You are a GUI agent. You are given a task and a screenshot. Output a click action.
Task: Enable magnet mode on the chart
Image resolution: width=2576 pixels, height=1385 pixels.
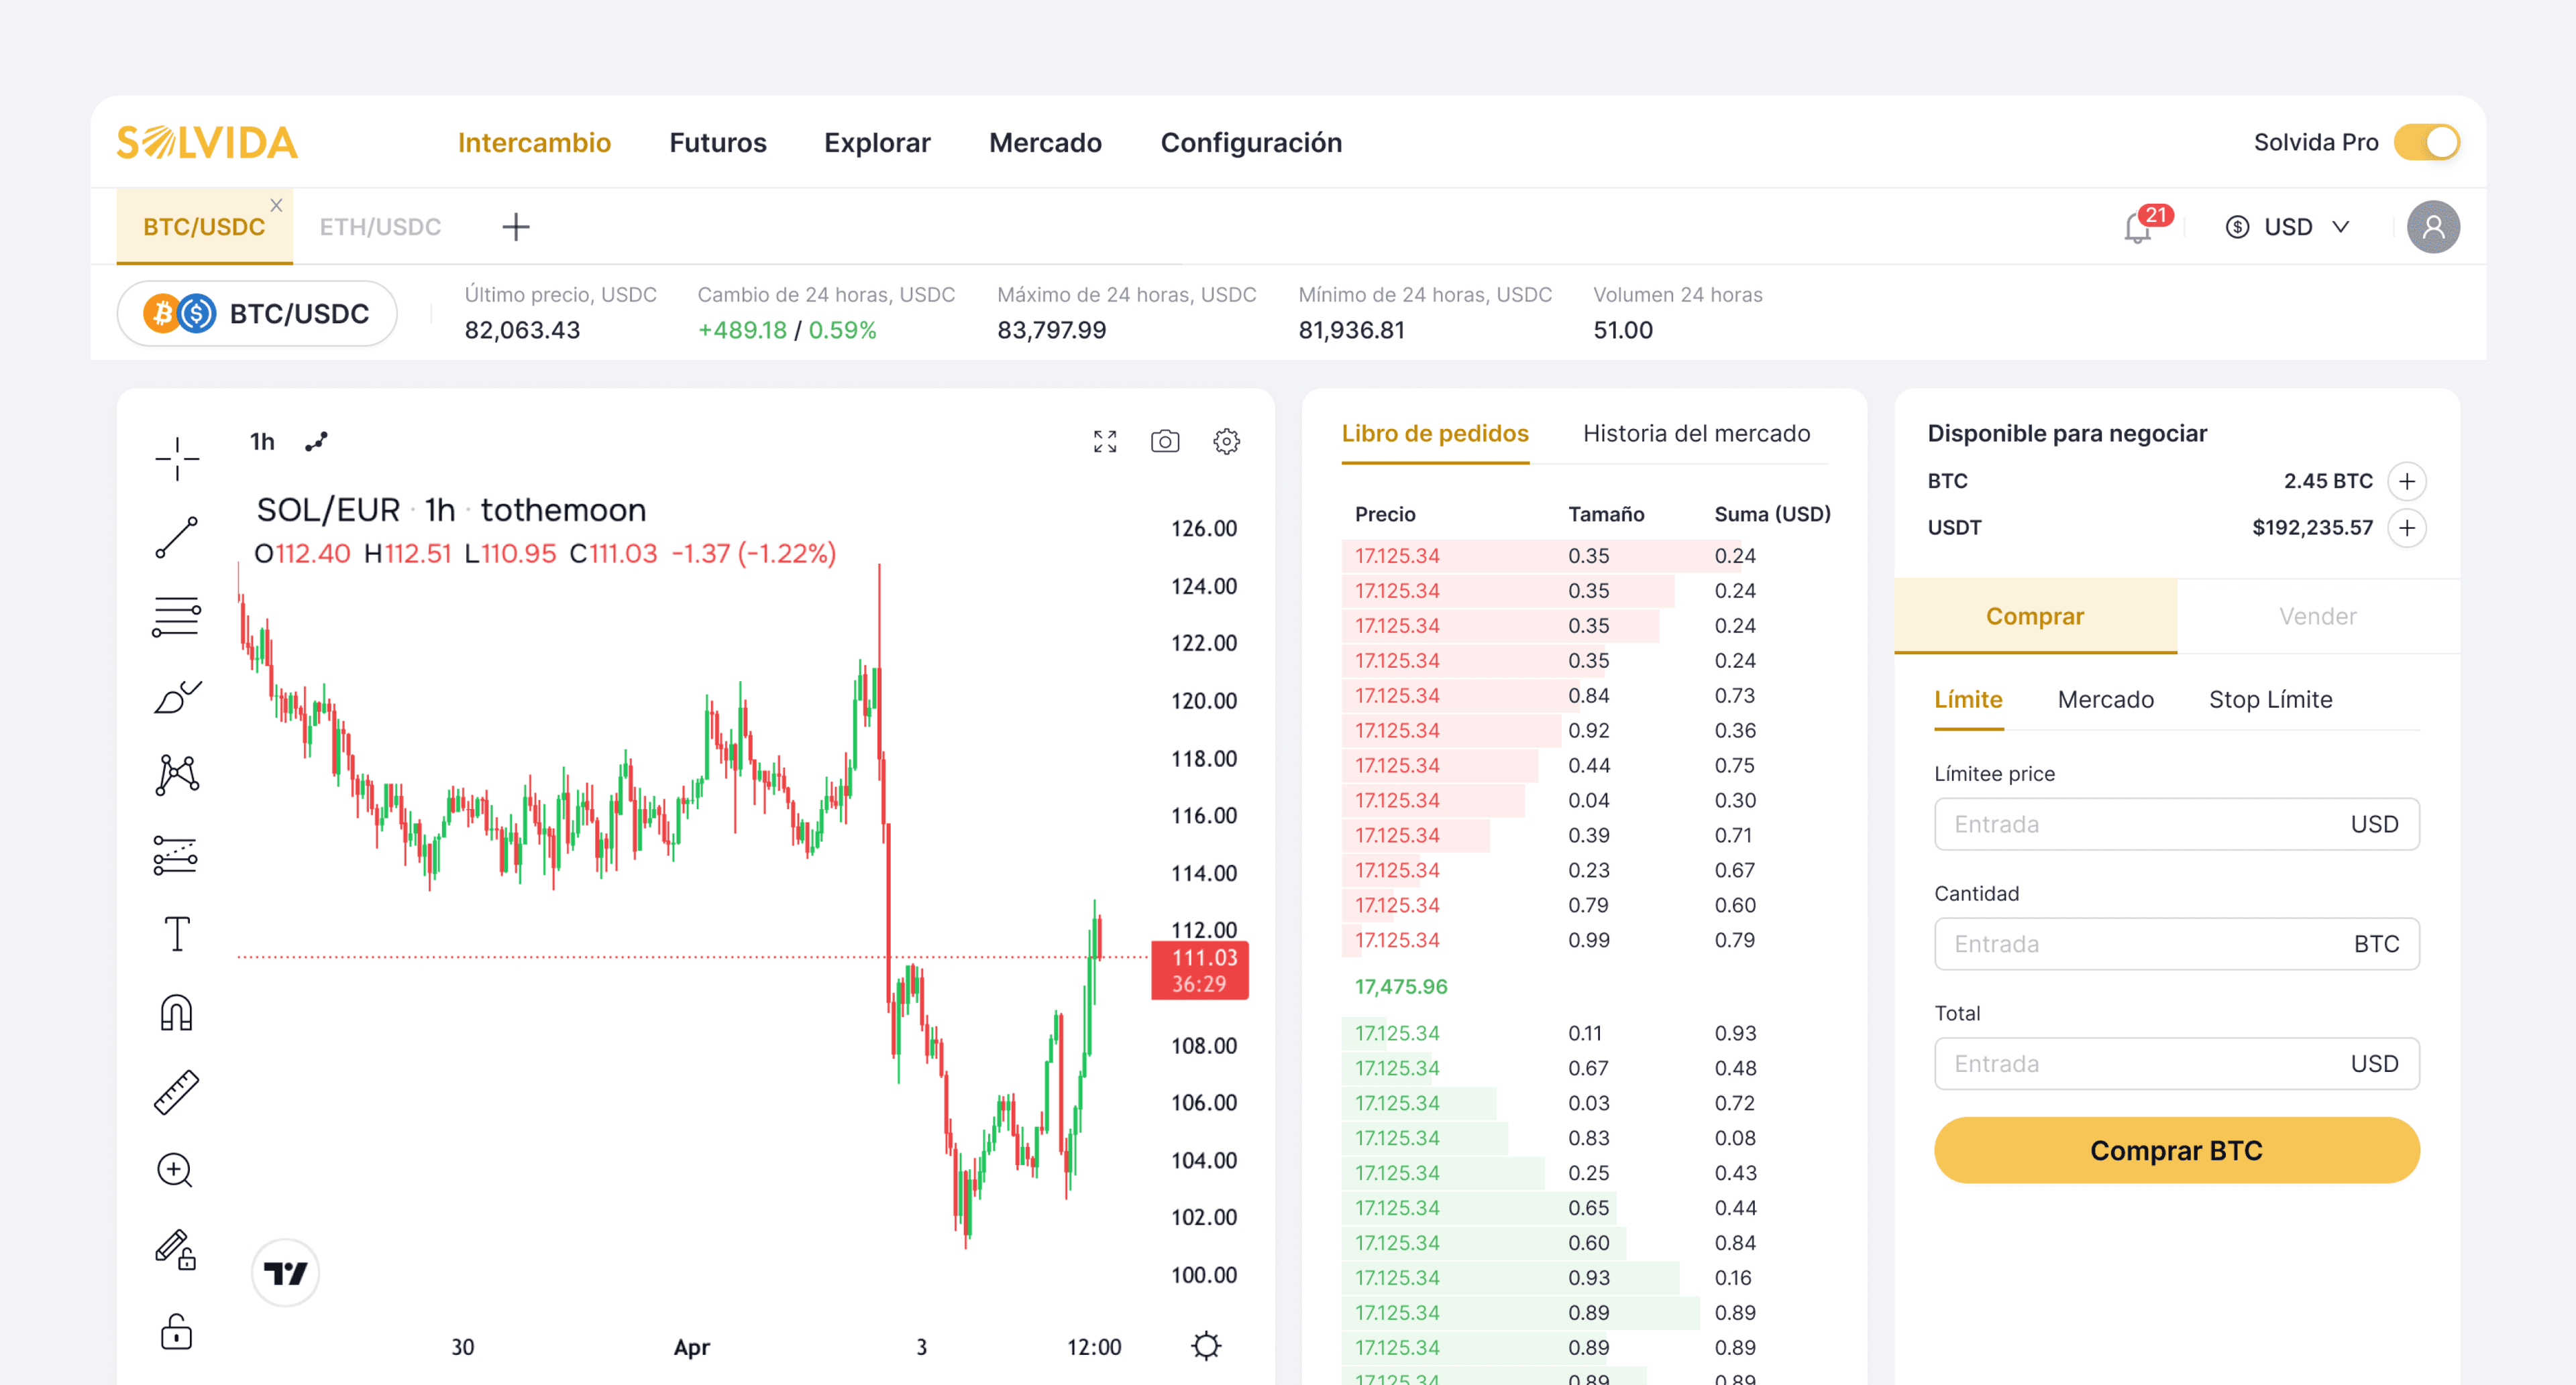176,1012
